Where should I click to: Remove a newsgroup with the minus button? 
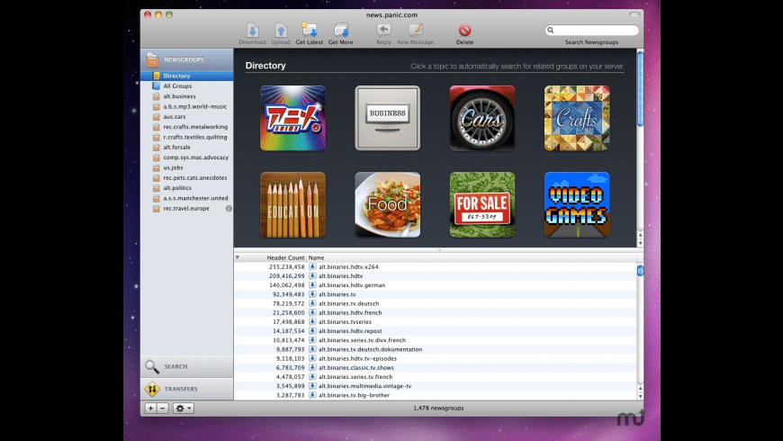coord(162,408)
